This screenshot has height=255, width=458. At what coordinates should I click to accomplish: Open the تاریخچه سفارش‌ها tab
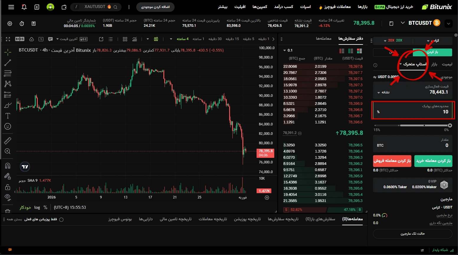coord(283,219)
